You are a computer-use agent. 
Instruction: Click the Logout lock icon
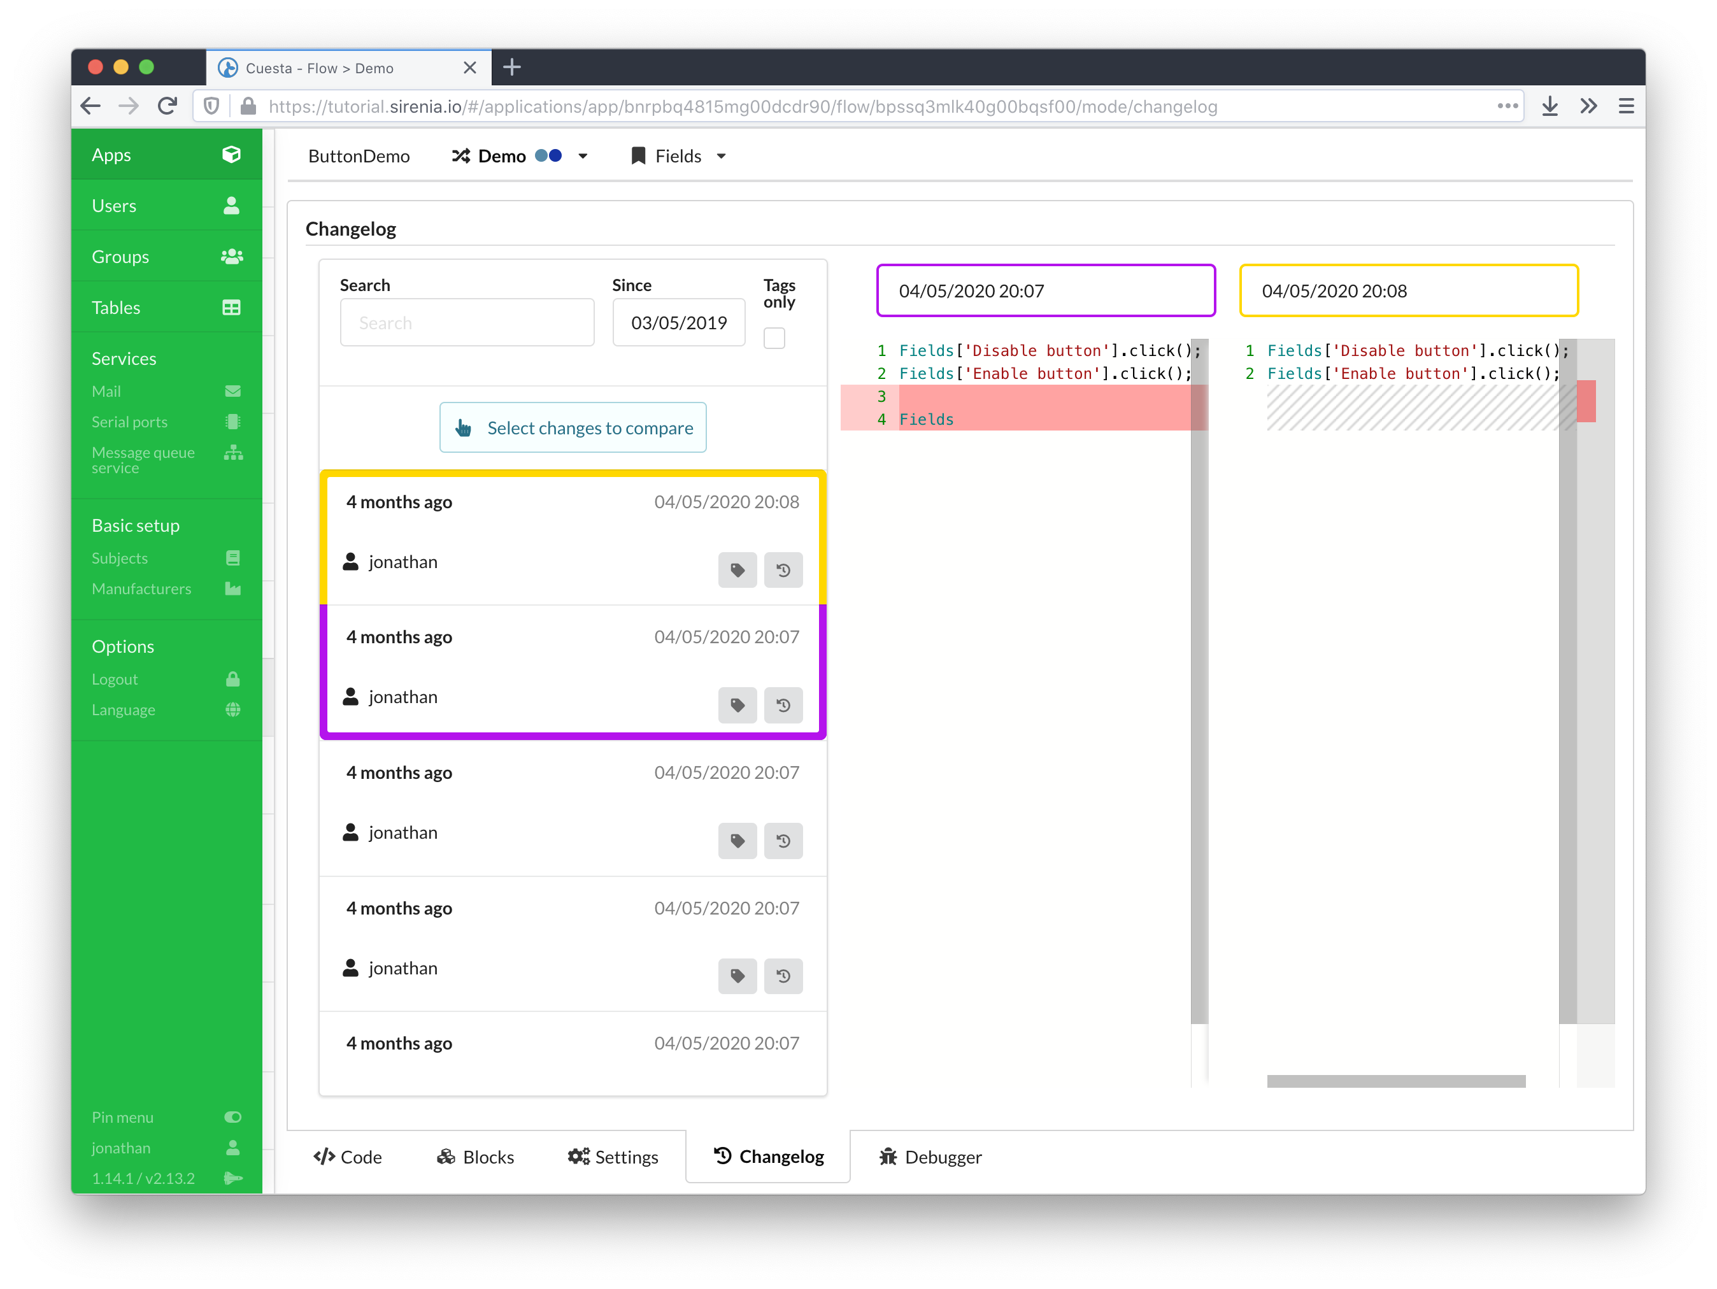click(x=233, y=679)
